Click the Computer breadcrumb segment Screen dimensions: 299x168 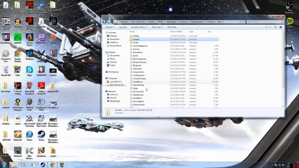click(x=123, y=22)
